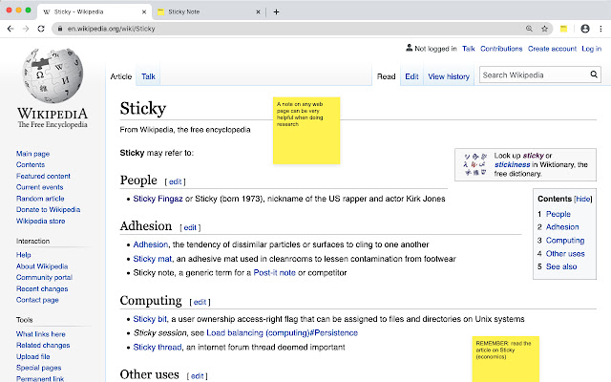Edit the Computing section

click(x=200, y=302)
